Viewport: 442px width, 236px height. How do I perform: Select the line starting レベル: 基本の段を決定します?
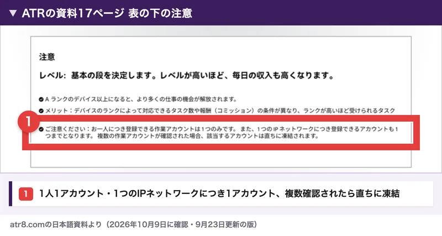pos(186,76)
